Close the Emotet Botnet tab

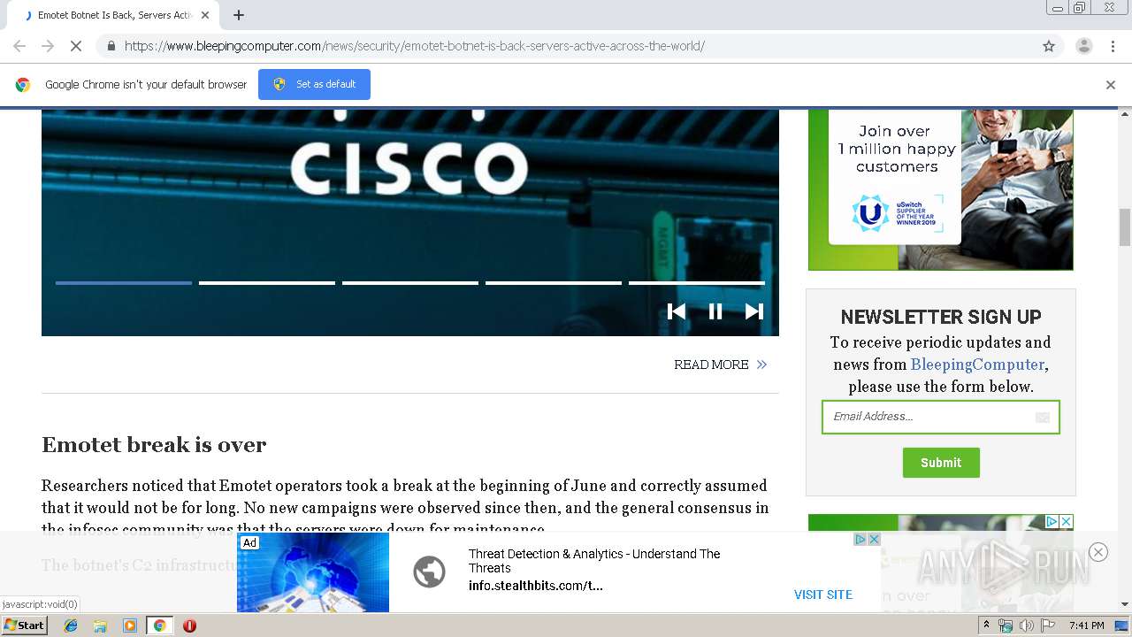(205, 15)
